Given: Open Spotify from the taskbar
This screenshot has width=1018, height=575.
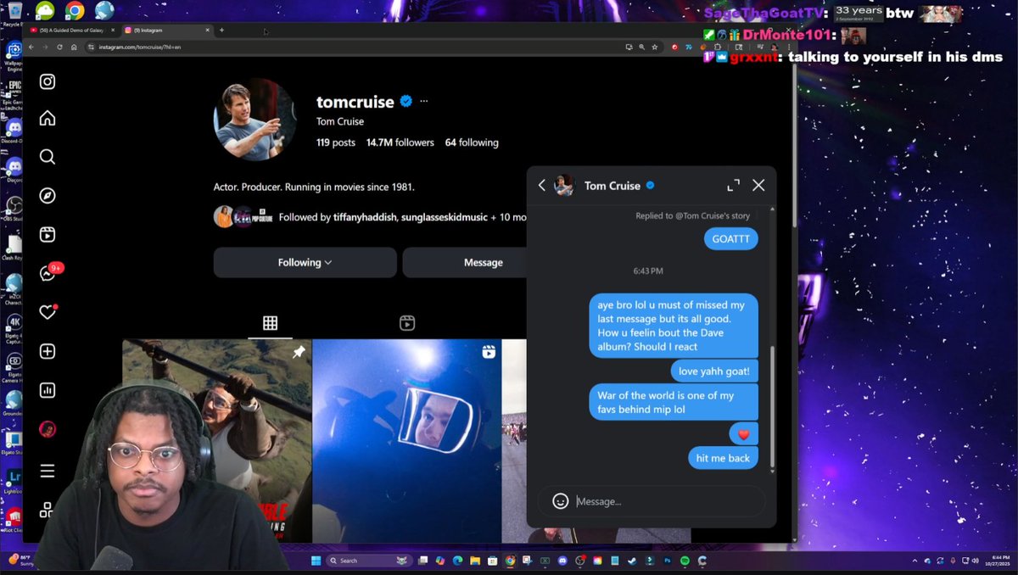Looking at the screenshot, I should 685,561.
